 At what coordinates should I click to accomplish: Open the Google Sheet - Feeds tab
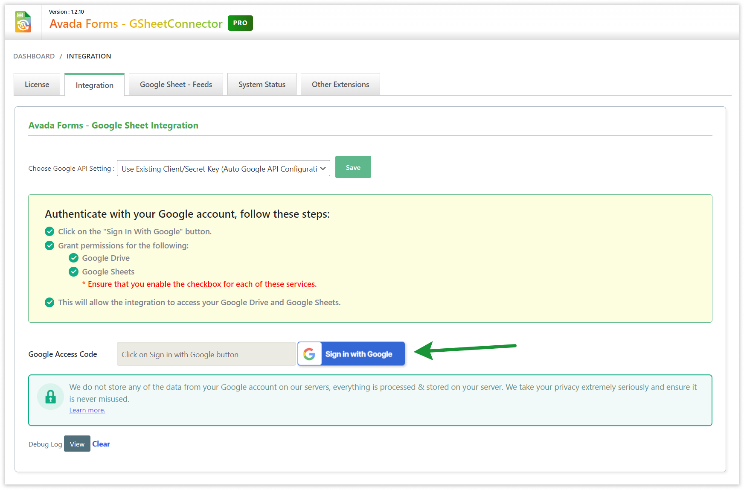pos(176,84)
